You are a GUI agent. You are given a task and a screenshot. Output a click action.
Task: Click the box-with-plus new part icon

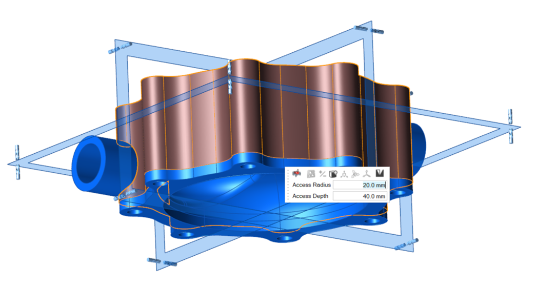333,174
